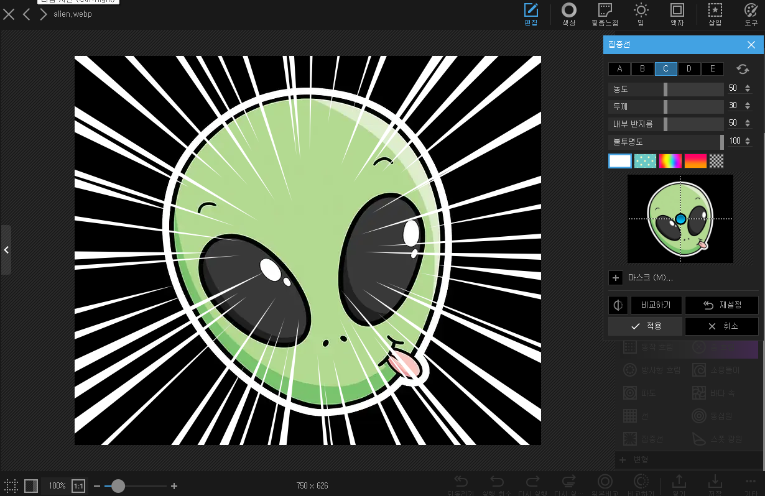Open the 액자 (Frame) tab

pyautogui.click(x=677, y=14)
